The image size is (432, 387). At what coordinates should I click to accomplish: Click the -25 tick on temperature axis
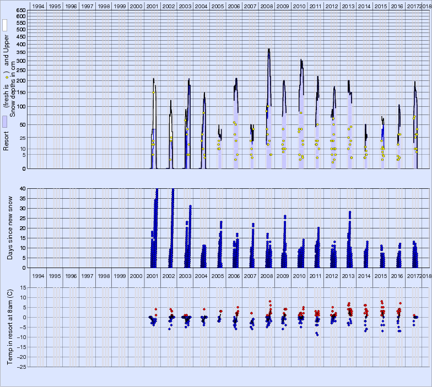[20, 367]
